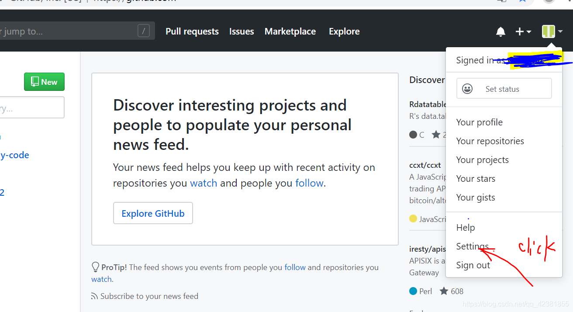Open Marketplace from the top navigation
Image resolution: width=573 pixels, height=312 pixels.
pos(290,31)
